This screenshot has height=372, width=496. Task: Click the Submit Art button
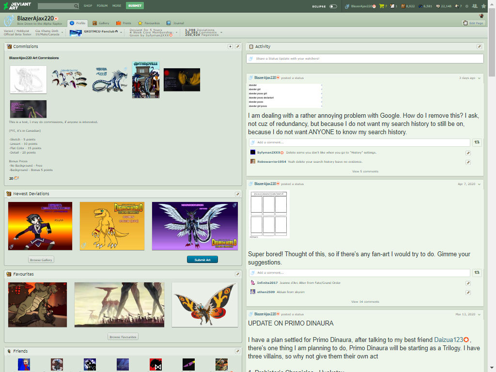pyautogui.click(x=202, y=260)
